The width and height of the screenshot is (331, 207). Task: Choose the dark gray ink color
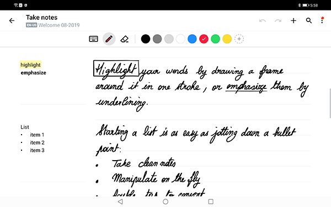[157, 39]
